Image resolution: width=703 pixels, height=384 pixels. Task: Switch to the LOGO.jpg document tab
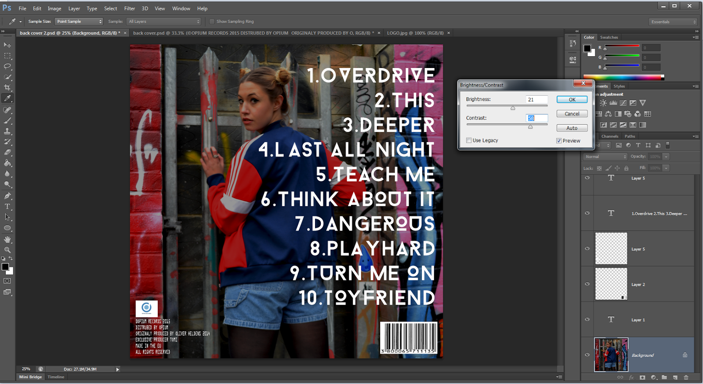(415, 33)
